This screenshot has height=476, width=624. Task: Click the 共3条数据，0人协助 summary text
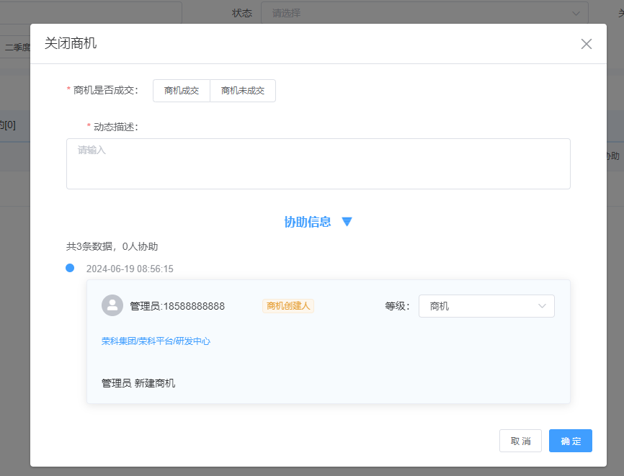point(112,246)
